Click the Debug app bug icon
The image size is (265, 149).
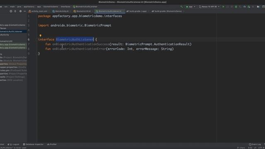tap(236, 7)
